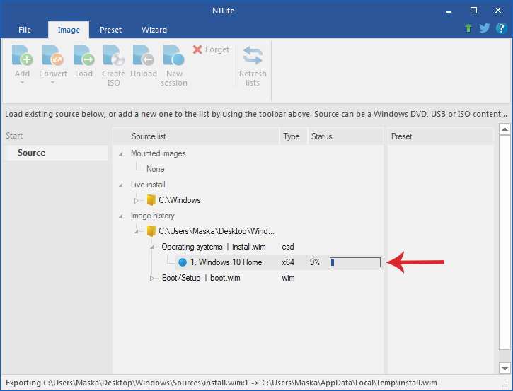The width and height of the screenshot is (513, 391).
Task: Expand the Boot/Setup boot.wim node
Action: [152, 278]
